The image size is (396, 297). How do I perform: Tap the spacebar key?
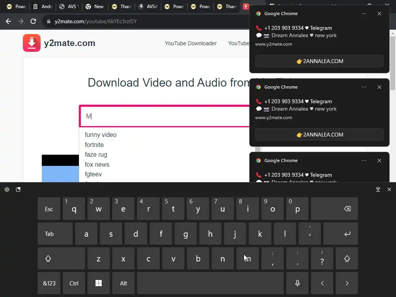click(x=210, y=283)
